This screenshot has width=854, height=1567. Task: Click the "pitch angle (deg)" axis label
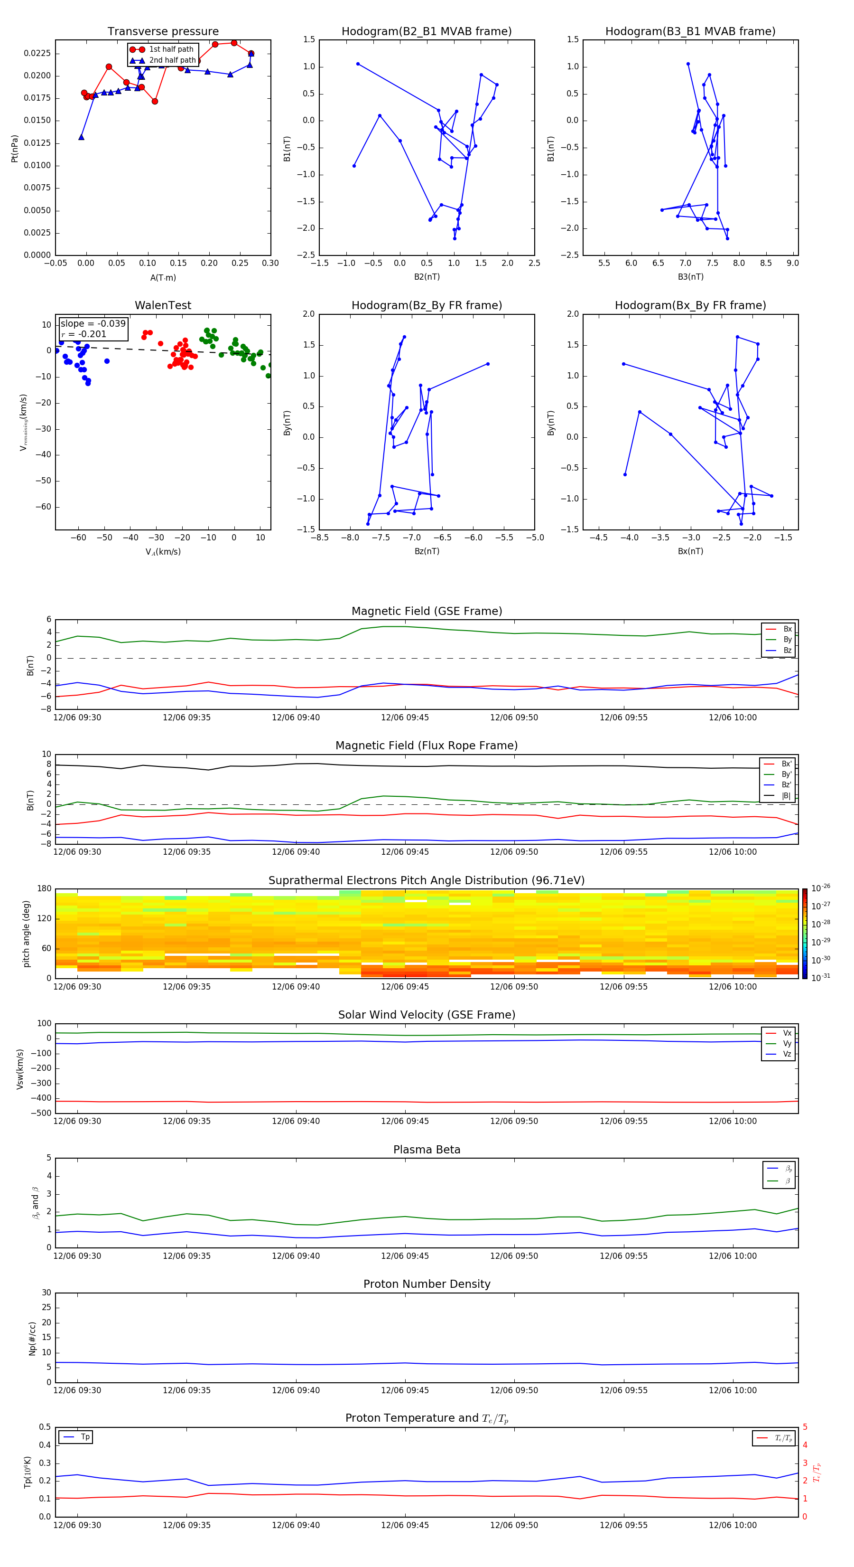coord(27,935)
